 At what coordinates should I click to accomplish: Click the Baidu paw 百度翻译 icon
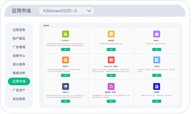(x=157, y=86)
